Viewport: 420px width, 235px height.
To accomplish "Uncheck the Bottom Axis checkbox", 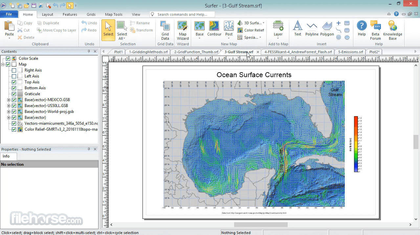I will tap(14, 88).
